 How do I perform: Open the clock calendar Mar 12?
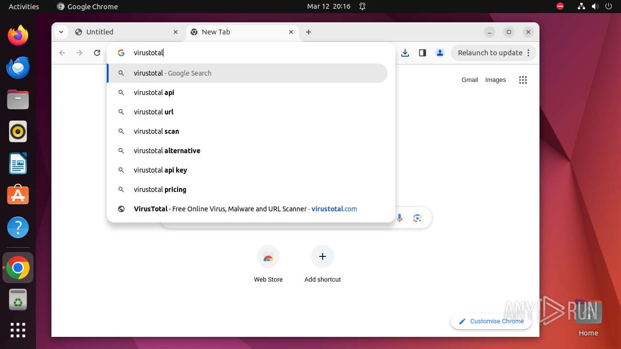[x=328, y=6]
